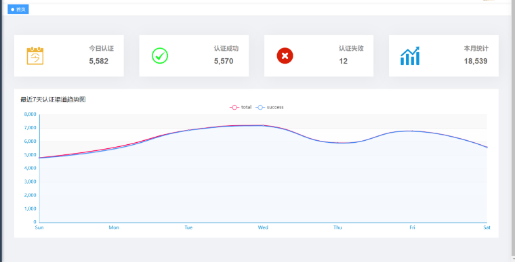Click the 认证失败 count of 12
Viewport: 515px width, 262px height.
tap(344, 61)
